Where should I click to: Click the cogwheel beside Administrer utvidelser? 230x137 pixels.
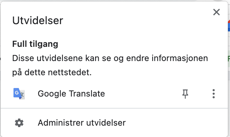tap(19, 123)
